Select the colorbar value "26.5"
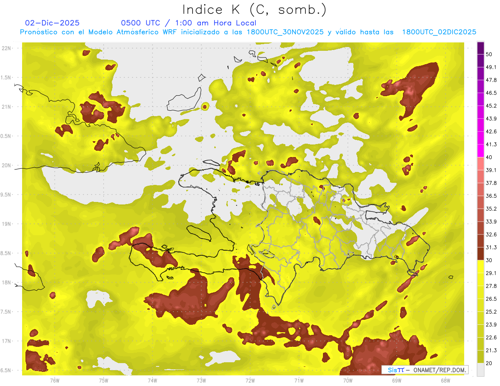Image resolution: width=500 pixels, height=386 pixels. point(491,299)
